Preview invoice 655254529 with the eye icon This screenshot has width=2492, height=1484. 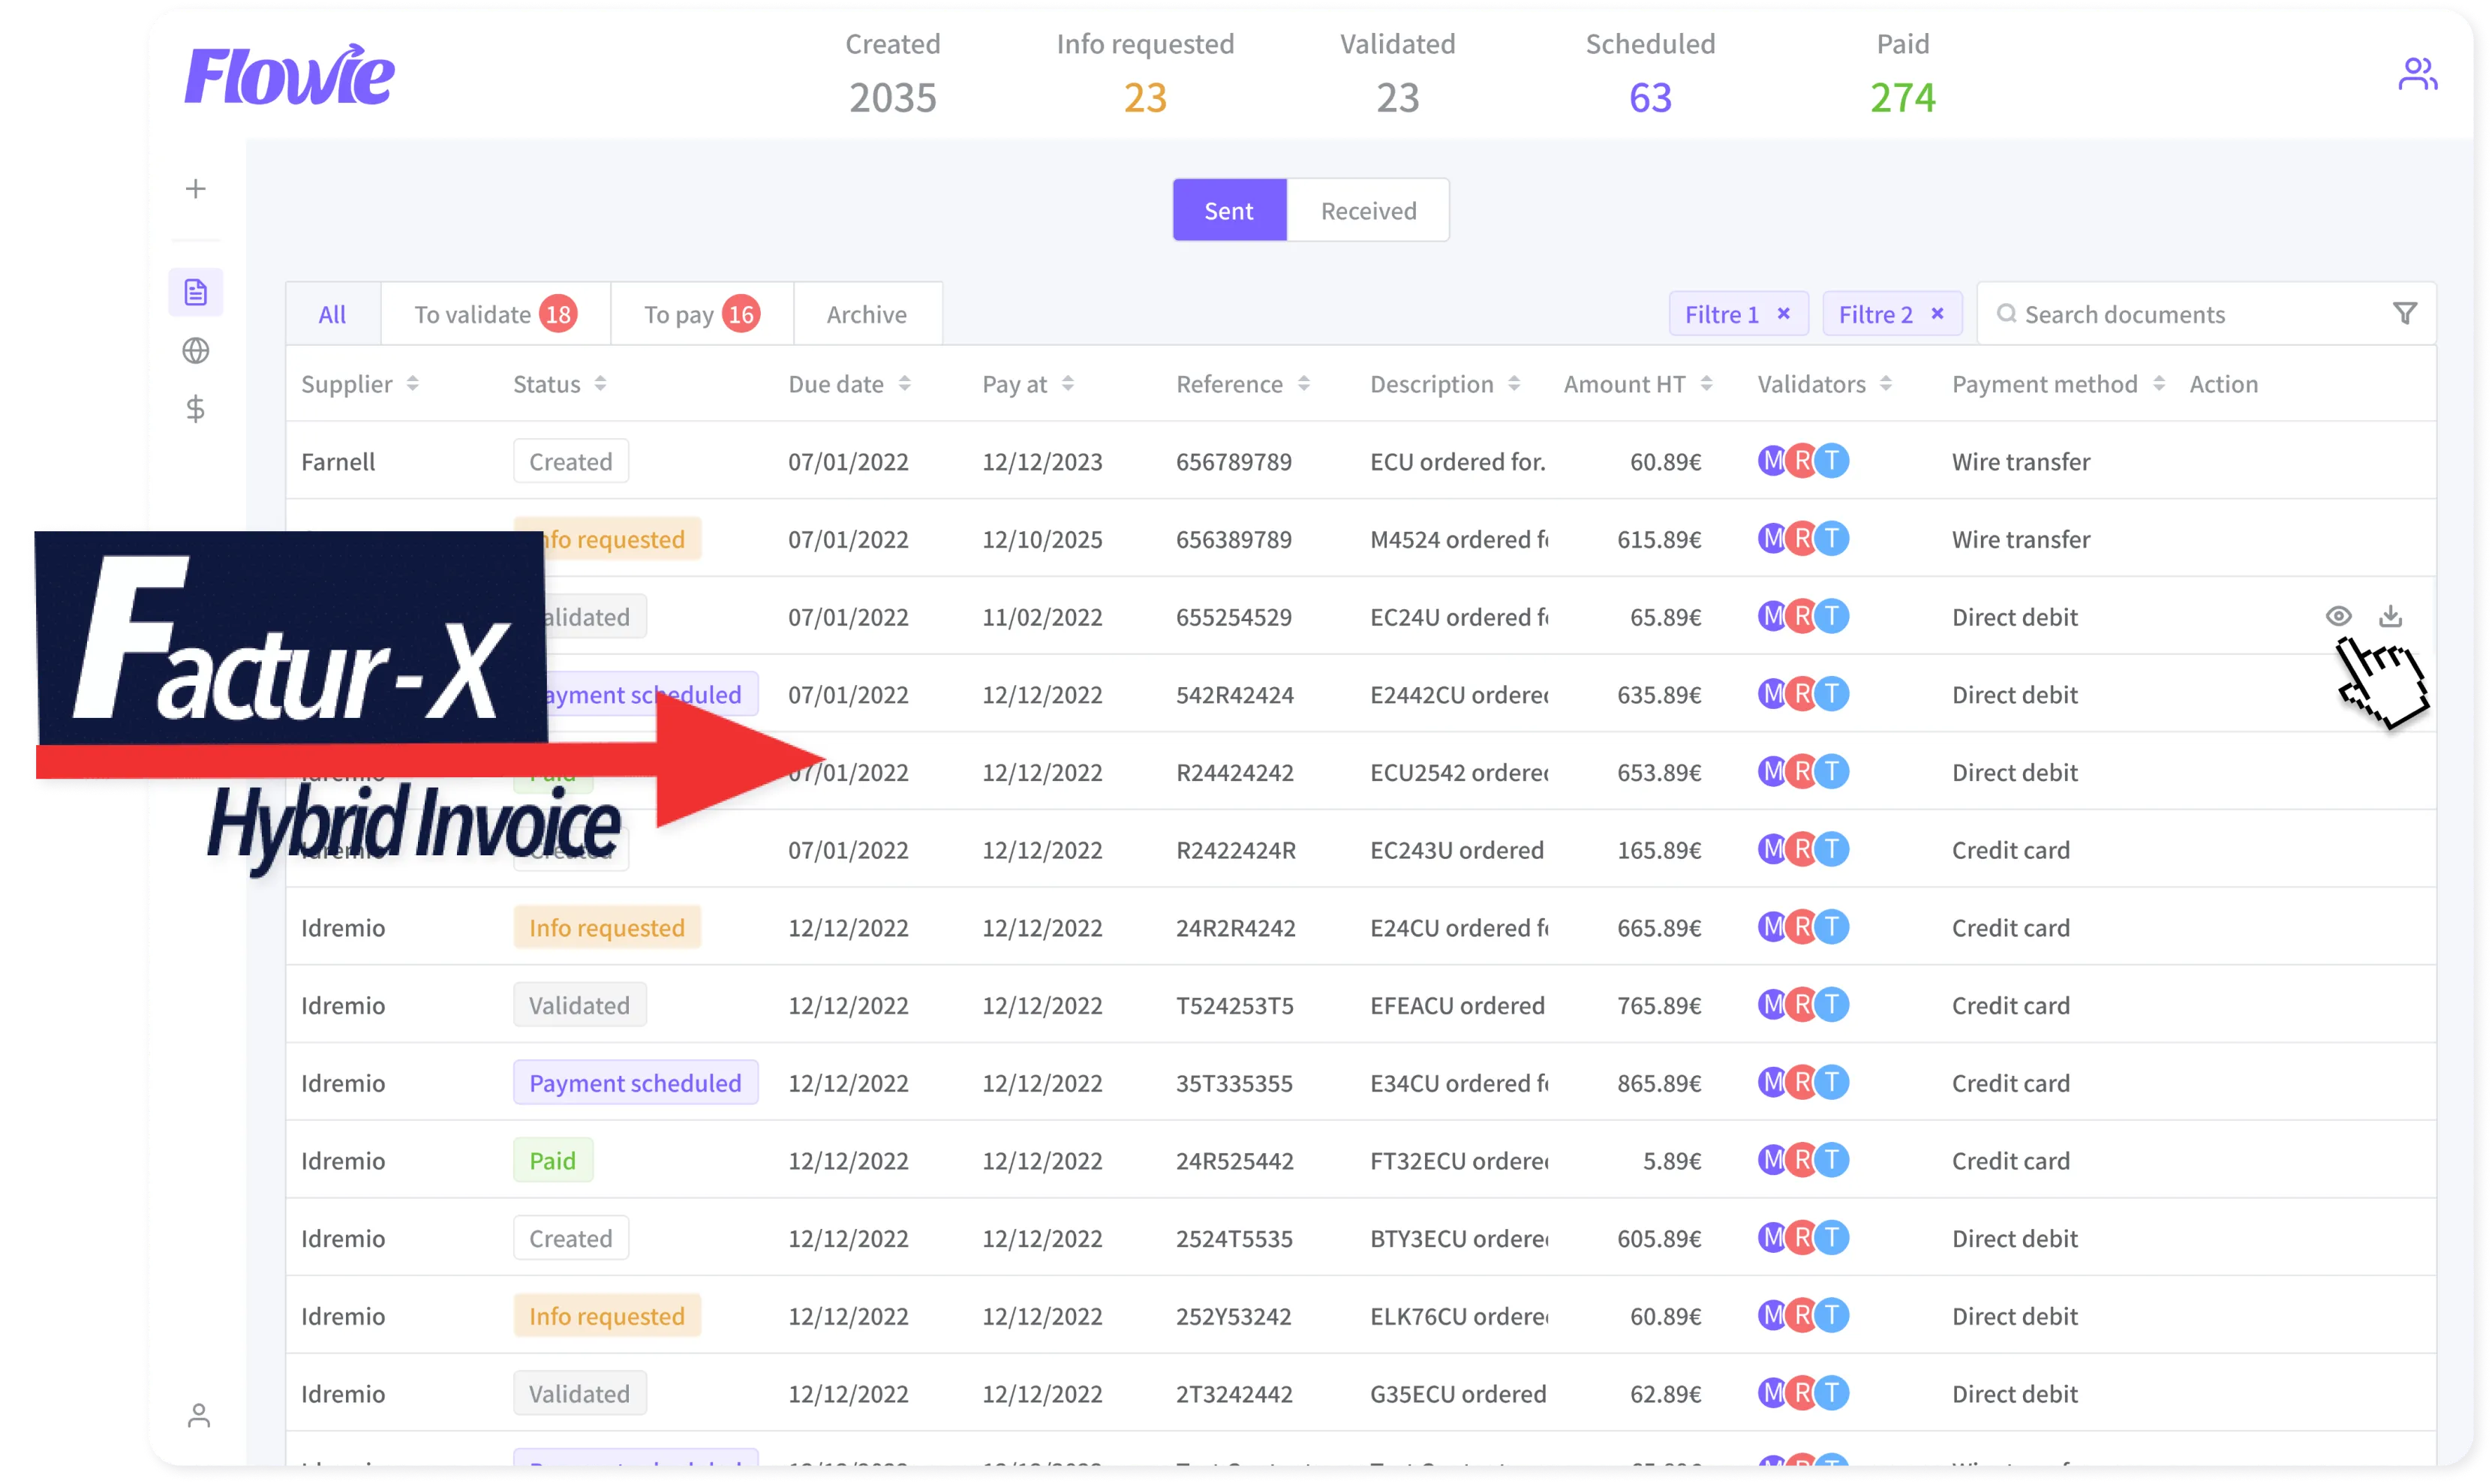tap(2338, 616)
